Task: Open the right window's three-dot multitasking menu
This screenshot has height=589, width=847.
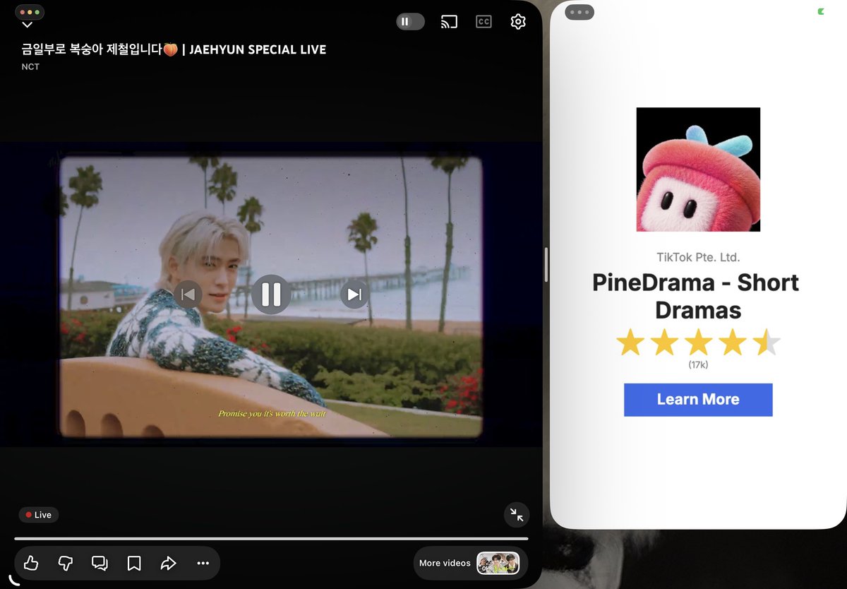Action: 579,12
